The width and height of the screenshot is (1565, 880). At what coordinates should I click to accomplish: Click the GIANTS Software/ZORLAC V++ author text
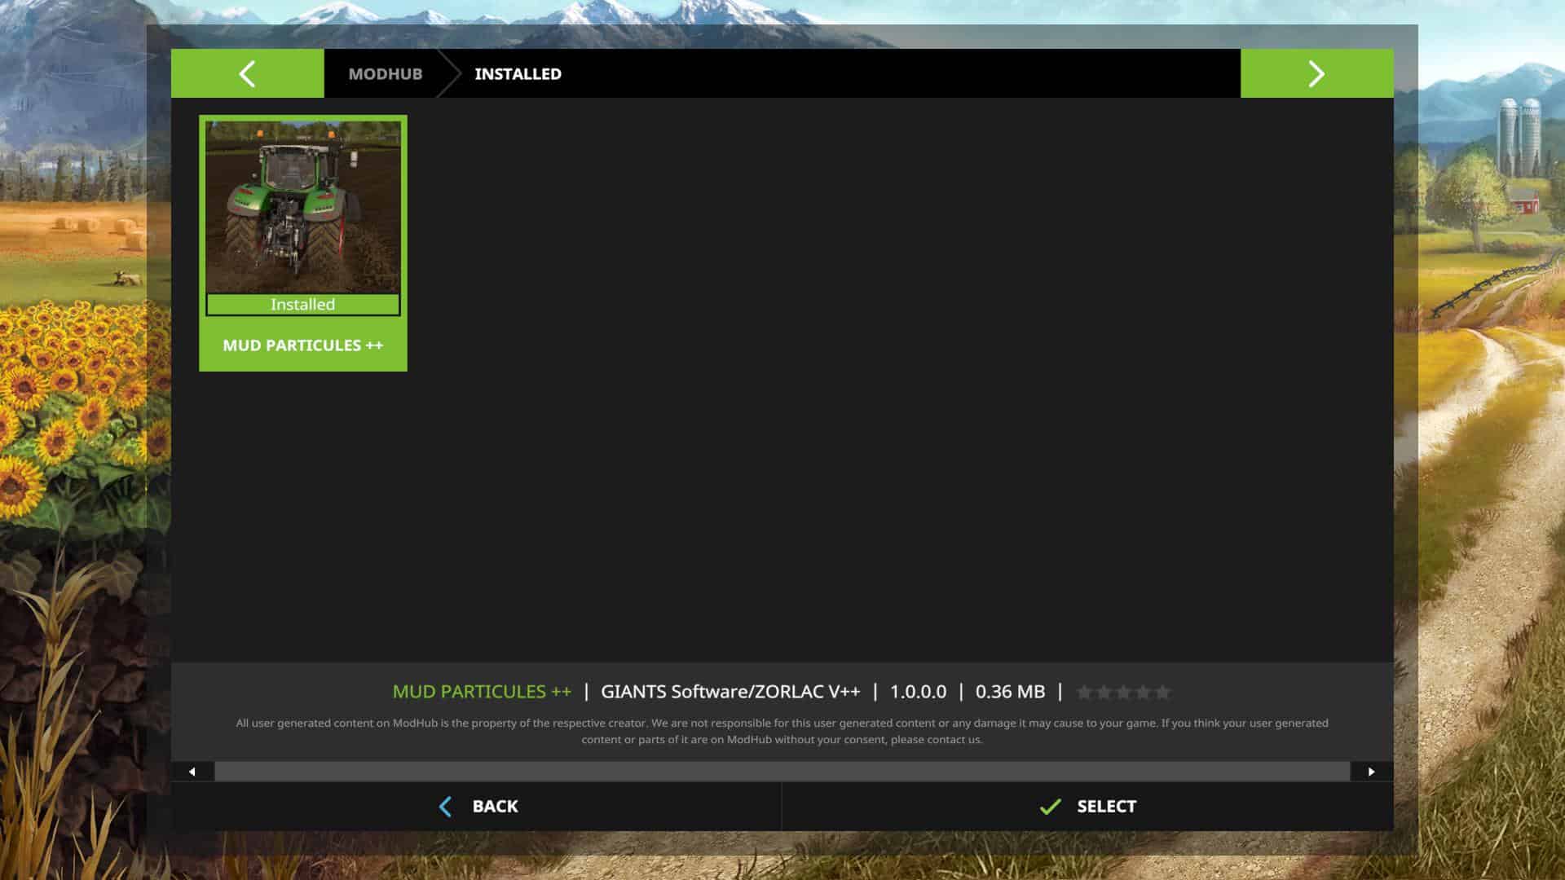coord(730,692)
